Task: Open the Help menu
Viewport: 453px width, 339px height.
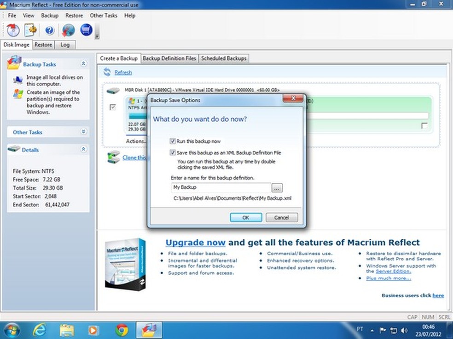Action: (130, 16)
